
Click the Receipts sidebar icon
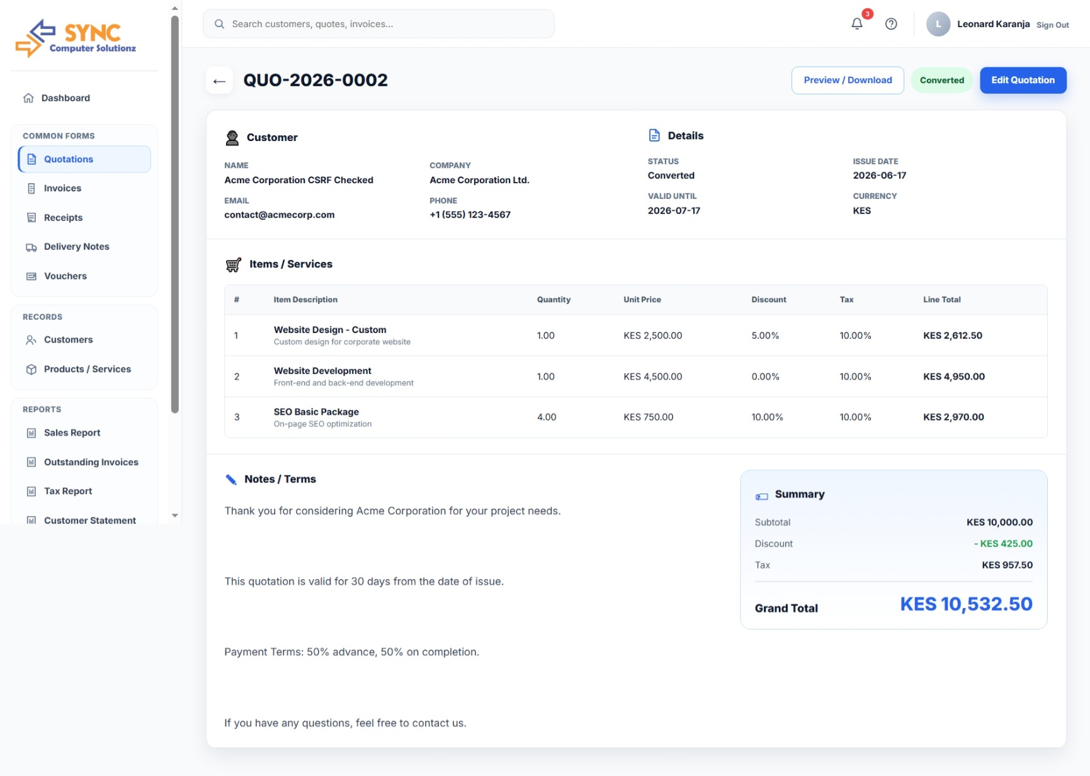click(x=31, y=218)
